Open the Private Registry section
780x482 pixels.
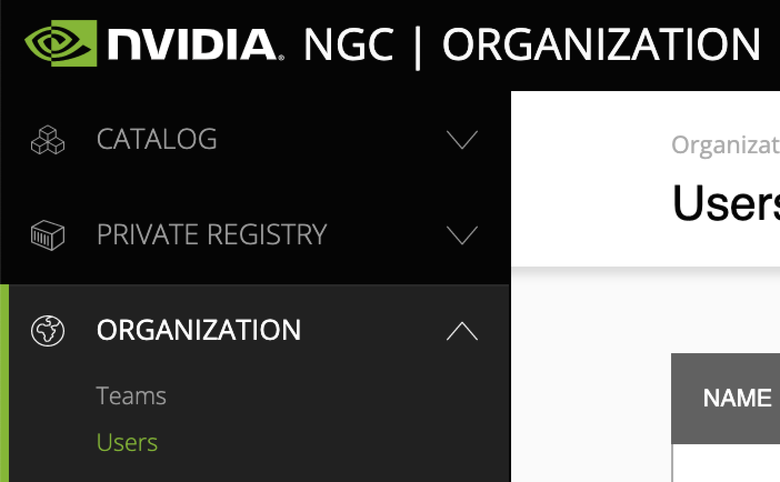point(211,235)
